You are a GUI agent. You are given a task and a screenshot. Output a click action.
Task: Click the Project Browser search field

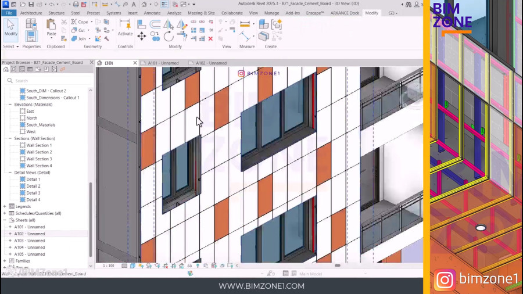point(48,81)
